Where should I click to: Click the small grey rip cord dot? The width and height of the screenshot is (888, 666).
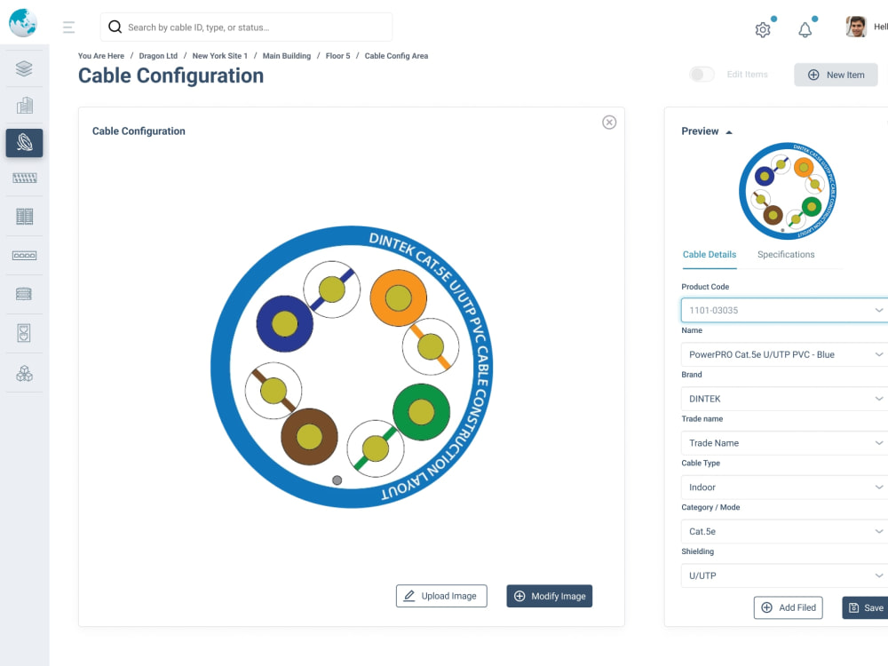point(337,480)
